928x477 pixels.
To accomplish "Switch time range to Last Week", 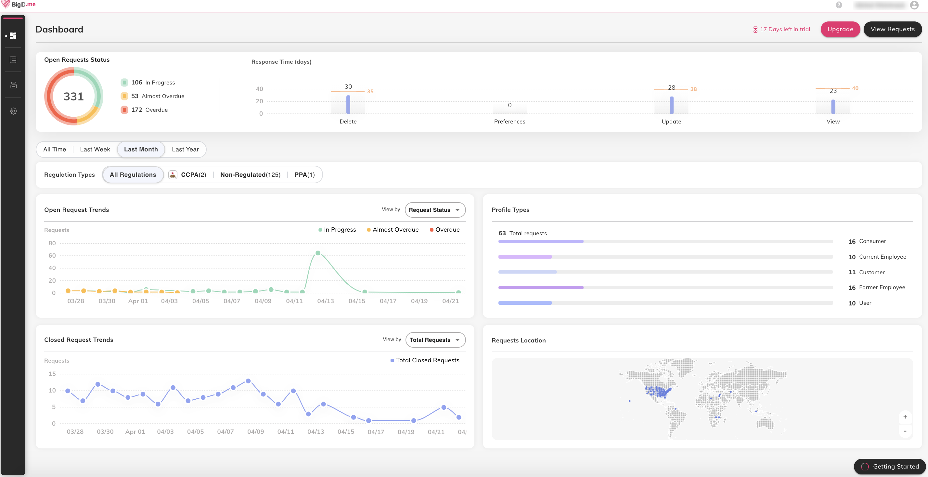I will [x=95, y=149].
